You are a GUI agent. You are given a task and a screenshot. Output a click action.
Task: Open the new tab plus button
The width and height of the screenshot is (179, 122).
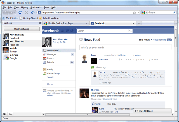click(x=139, y=23)
